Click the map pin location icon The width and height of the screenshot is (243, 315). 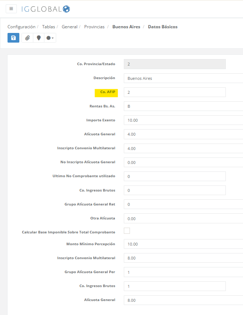39,38
